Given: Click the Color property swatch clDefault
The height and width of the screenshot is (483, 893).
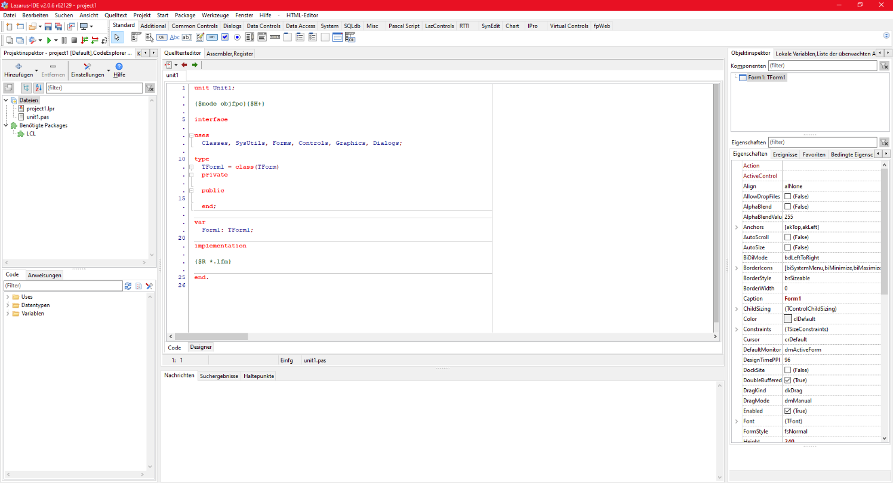Looking at the screenshot, I should (x=788, y=319).
